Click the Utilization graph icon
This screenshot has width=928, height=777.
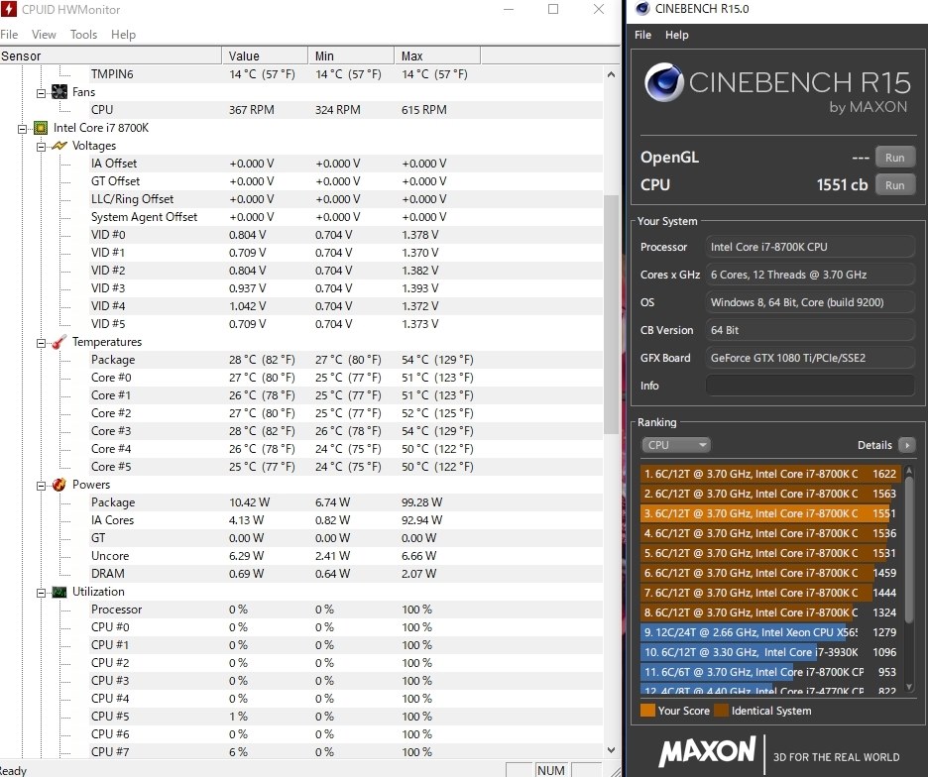click(59, 592)
